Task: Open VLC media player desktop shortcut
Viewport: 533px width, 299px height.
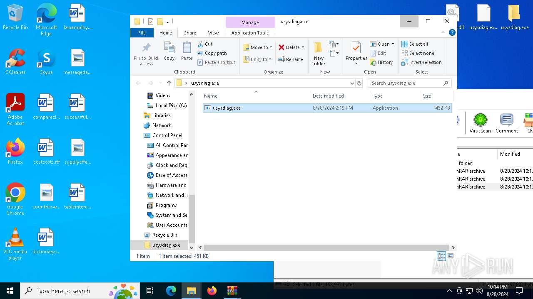Action: 15,244
